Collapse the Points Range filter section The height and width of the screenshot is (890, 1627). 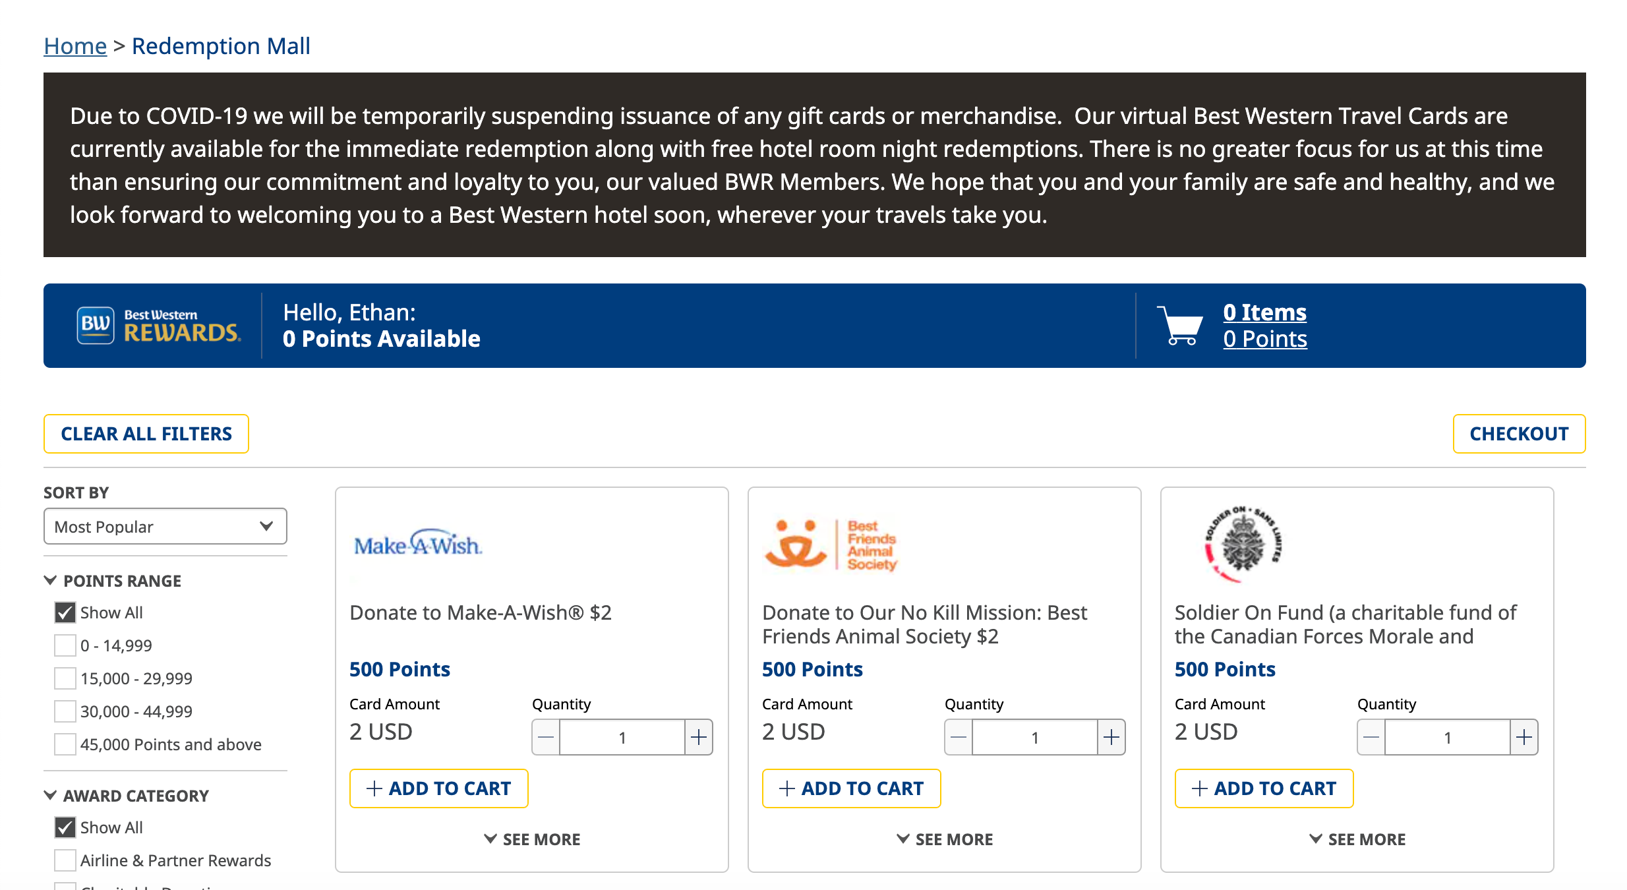[112, 581]
